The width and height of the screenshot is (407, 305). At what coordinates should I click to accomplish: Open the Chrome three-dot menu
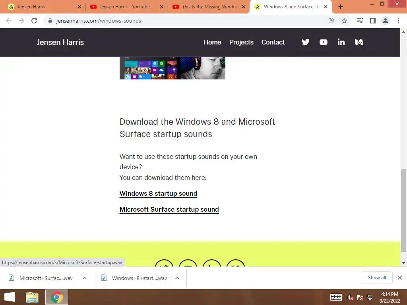(398, 21)
